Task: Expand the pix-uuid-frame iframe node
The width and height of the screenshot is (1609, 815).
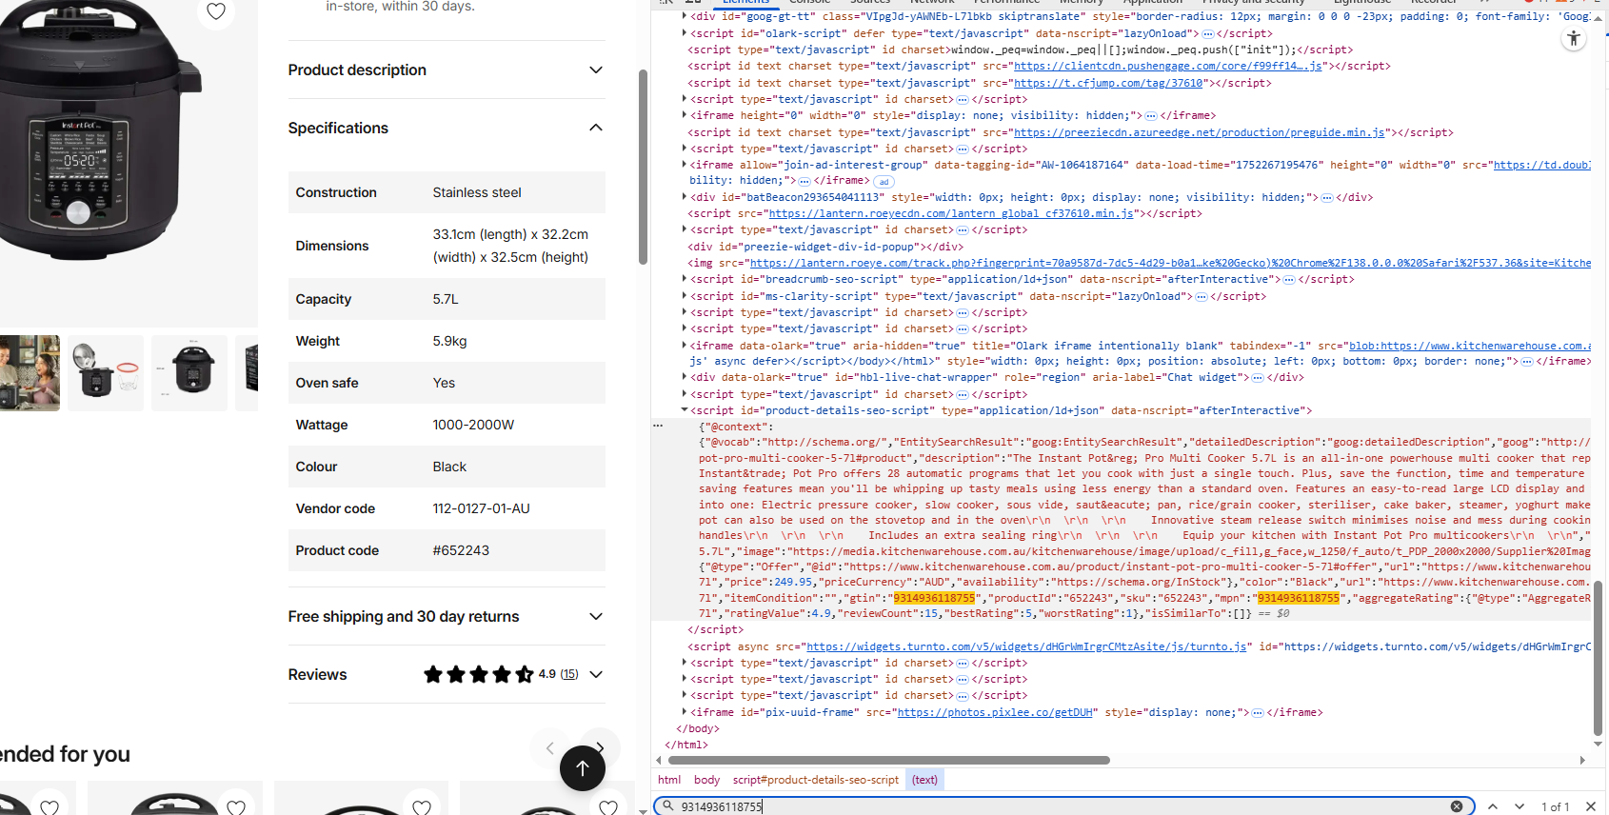Action: click(684, 712)
